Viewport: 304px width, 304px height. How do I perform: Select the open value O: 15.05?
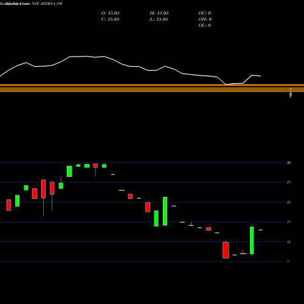point(110,13)
